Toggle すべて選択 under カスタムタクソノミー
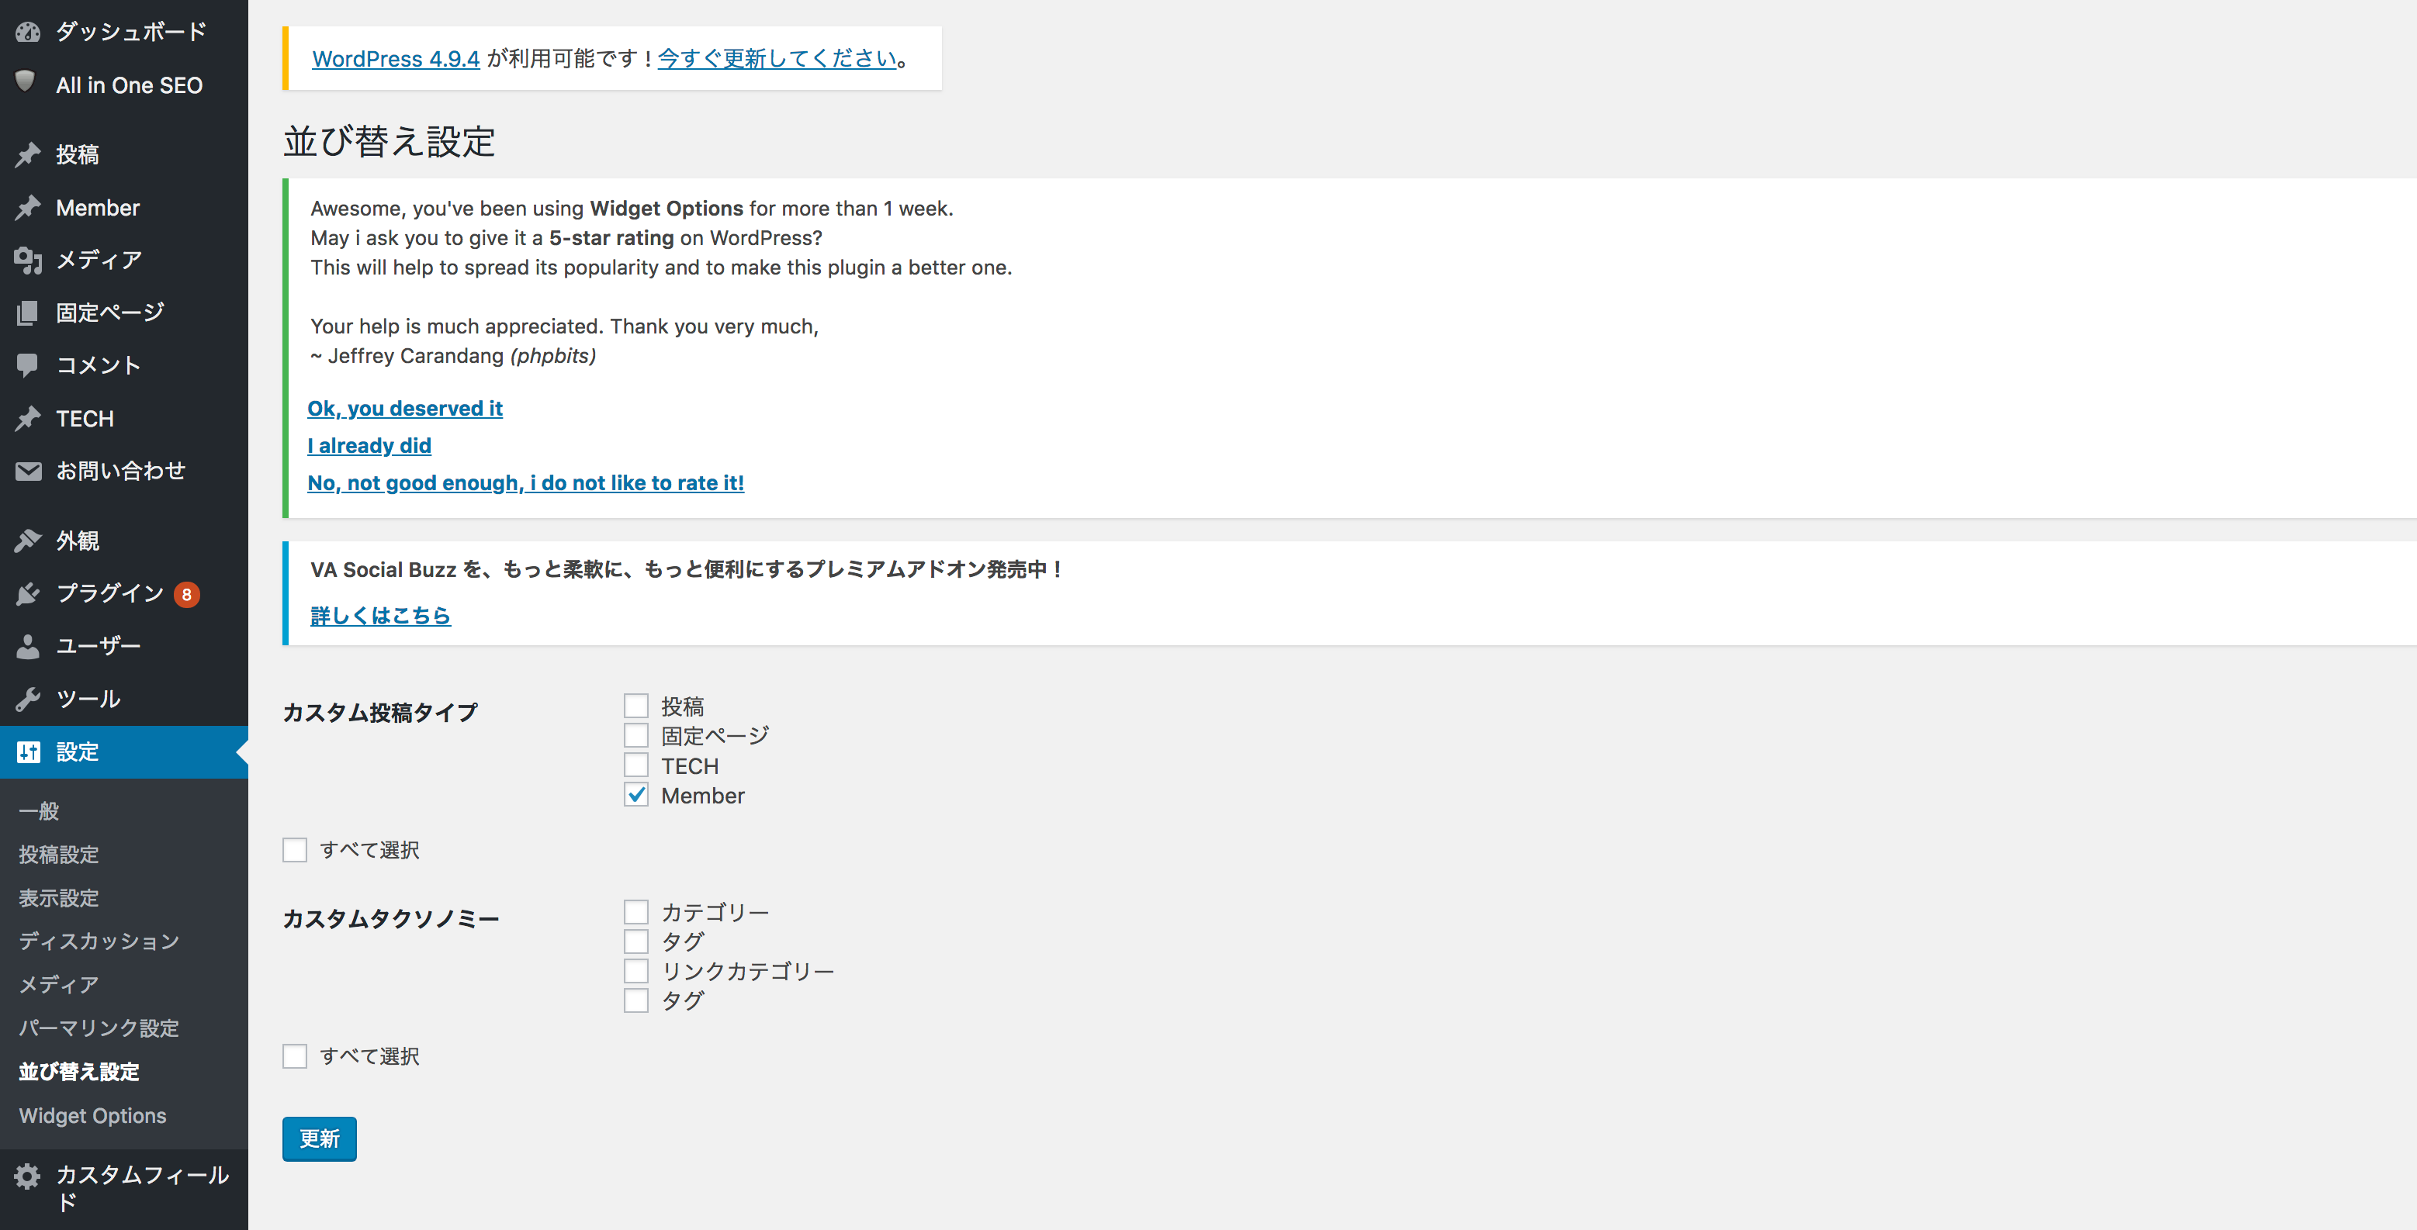2417x1230 pixels. point(295,1056)
